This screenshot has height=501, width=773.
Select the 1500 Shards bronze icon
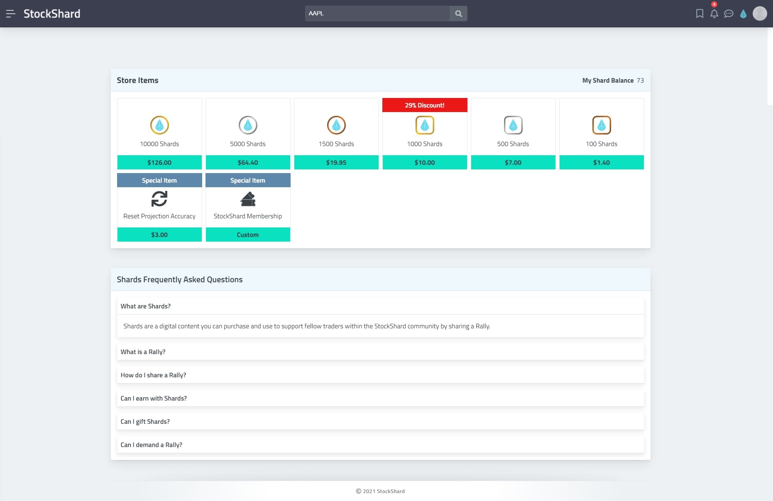pos(336,125)
